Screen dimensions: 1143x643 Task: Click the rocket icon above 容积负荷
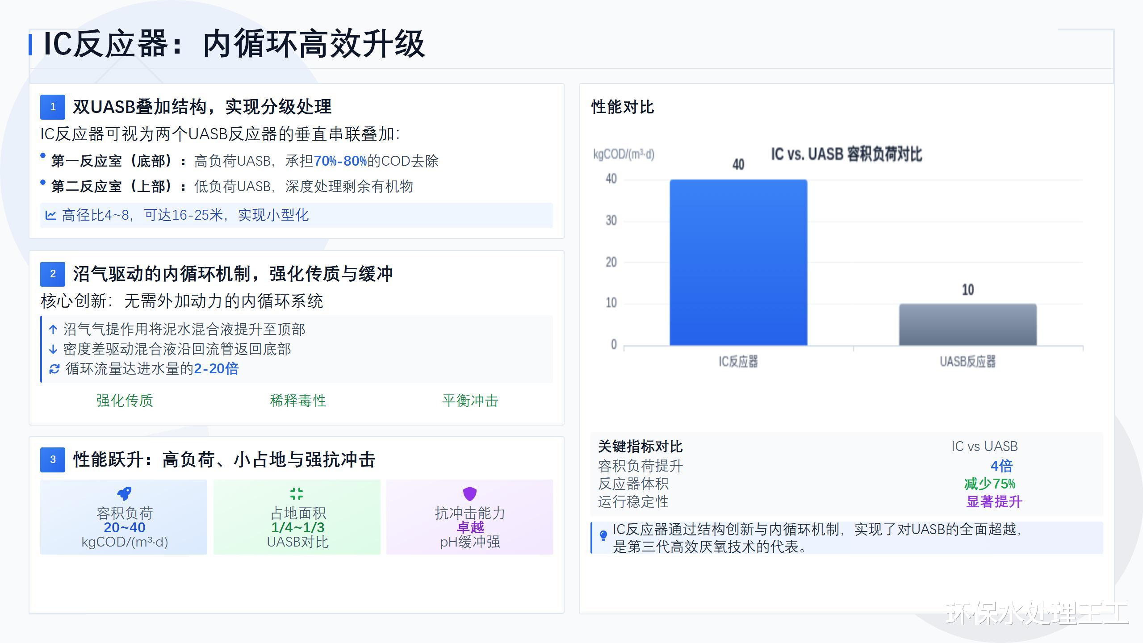(124, 493)
